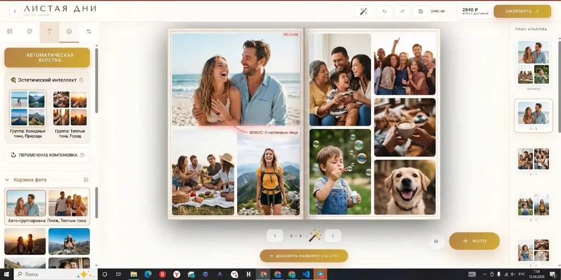561x280 pixels.
Task: Click the magic wand next to page indicator
Action: 314,235
